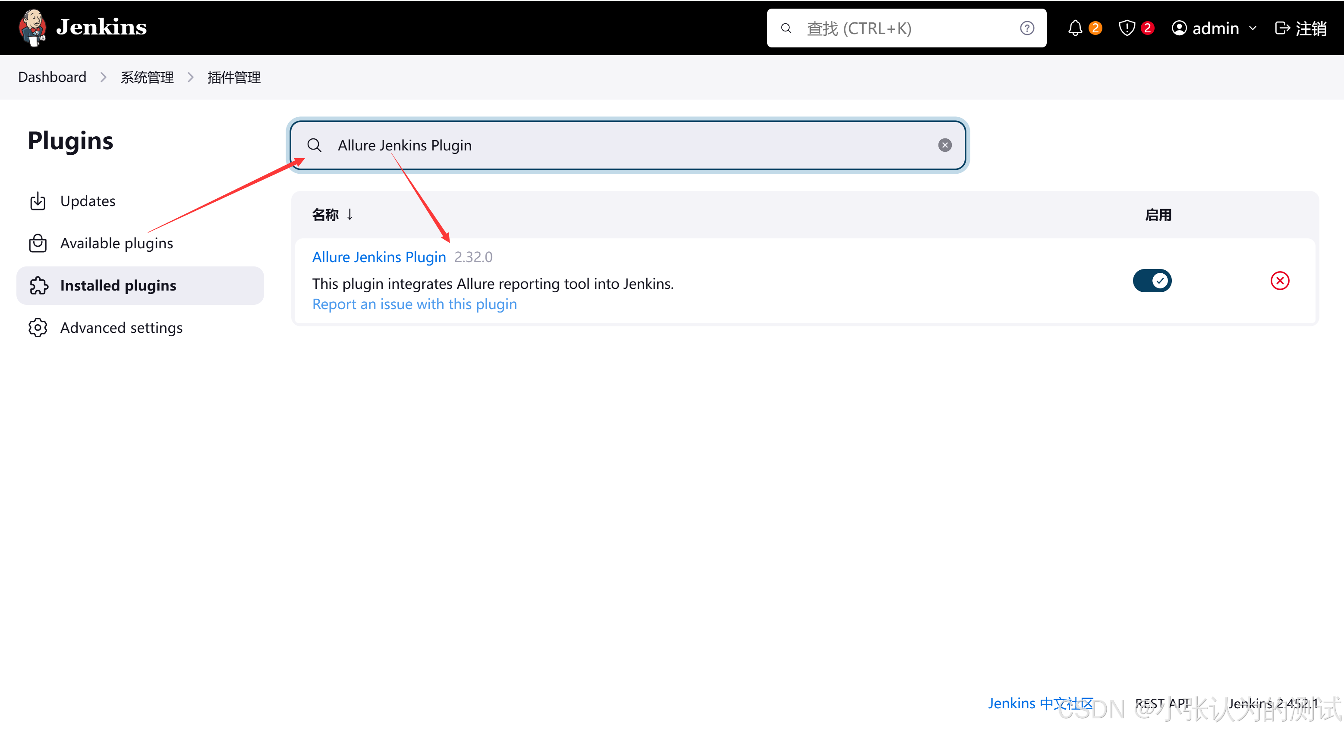Open Available plugins in the sidebar
The image size is (1344, 732).
pyautogui.click(x=140, y=243)
